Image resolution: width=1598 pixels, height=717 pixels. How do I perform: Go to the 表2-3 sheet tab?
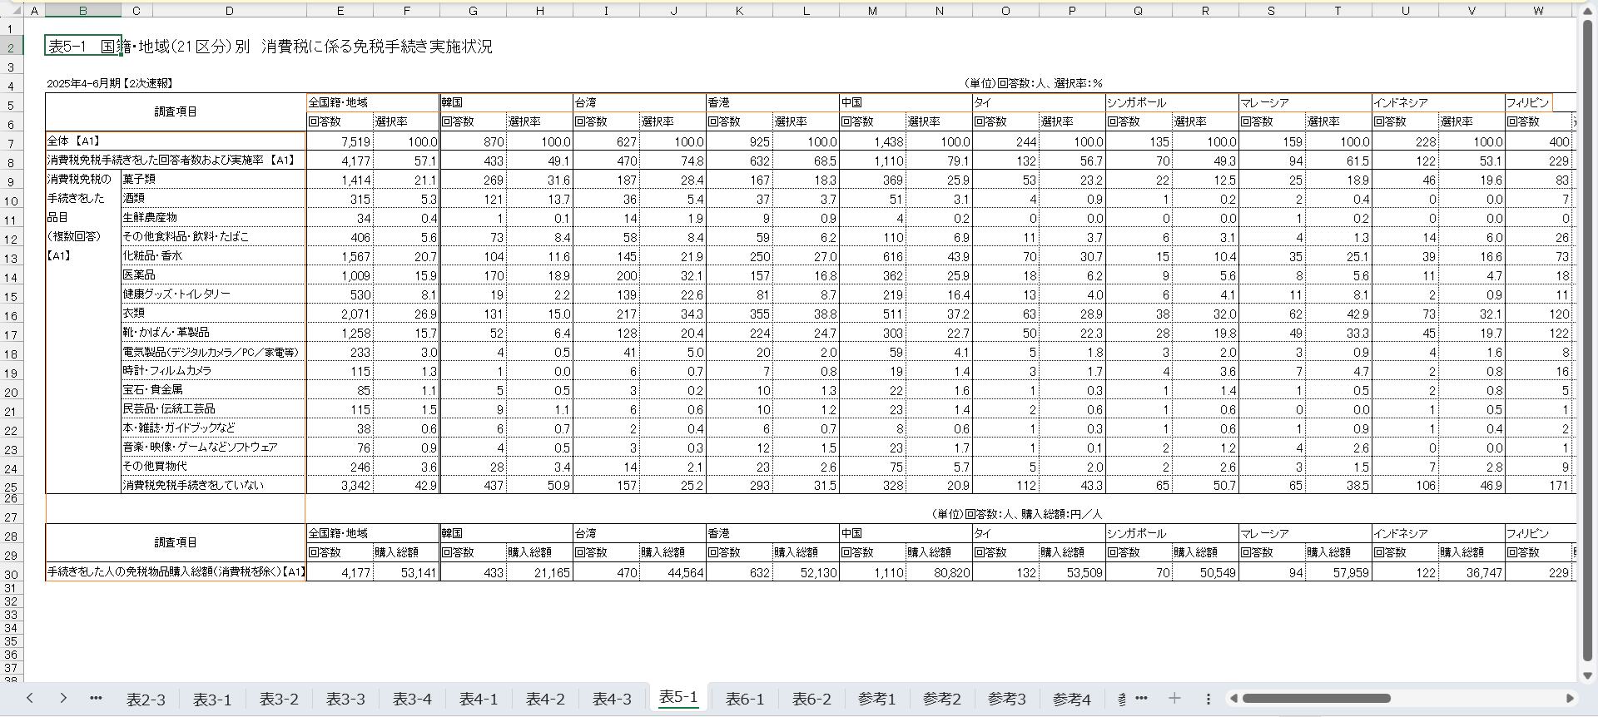tap(146, 700)
